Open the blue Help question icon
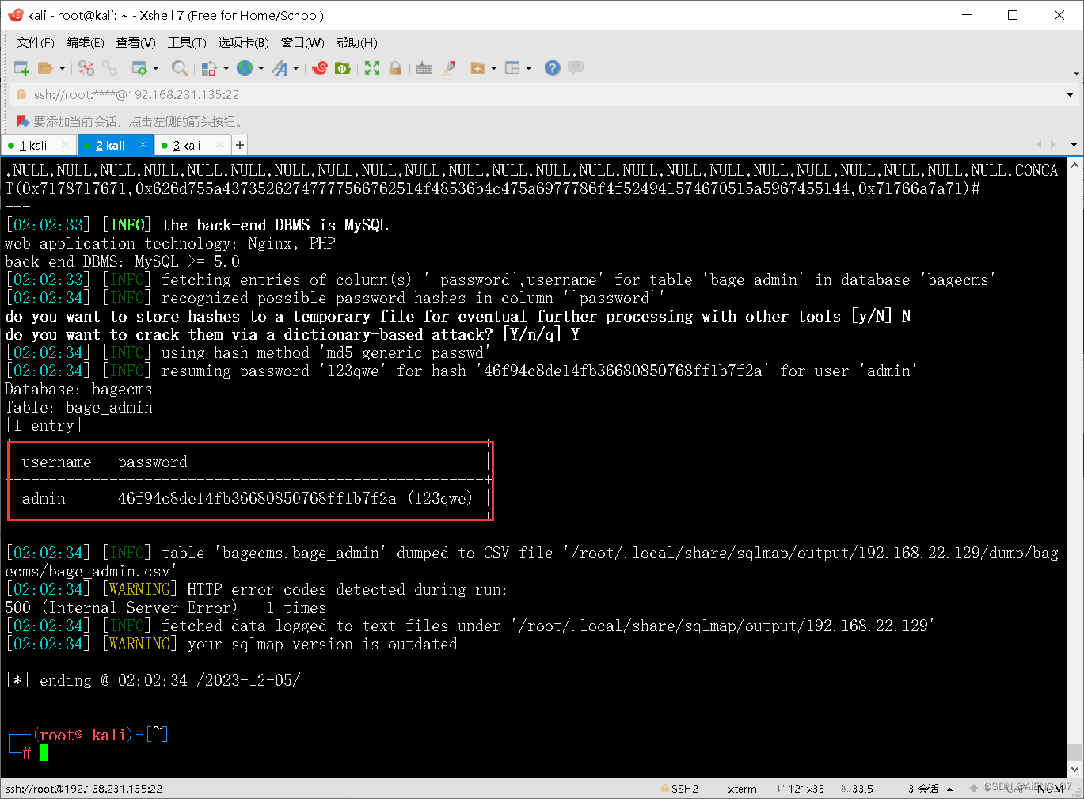 pyautogui.click(x=553, y=68)
